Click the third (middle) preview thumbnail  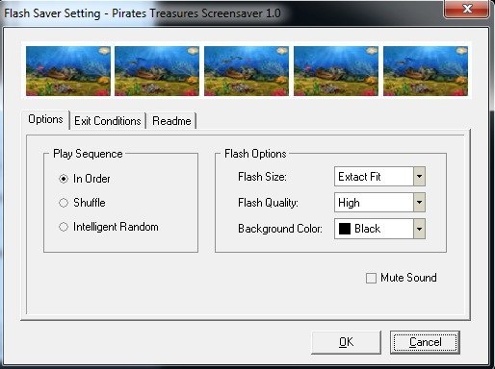coord(247,71)
